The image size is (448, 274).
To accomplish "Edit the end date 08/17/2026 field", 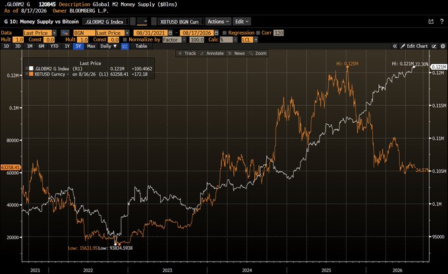I will pyautogui.click(x=197, y=33).
